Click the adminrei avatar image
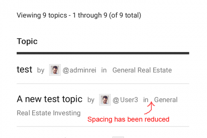 [55, 70]
